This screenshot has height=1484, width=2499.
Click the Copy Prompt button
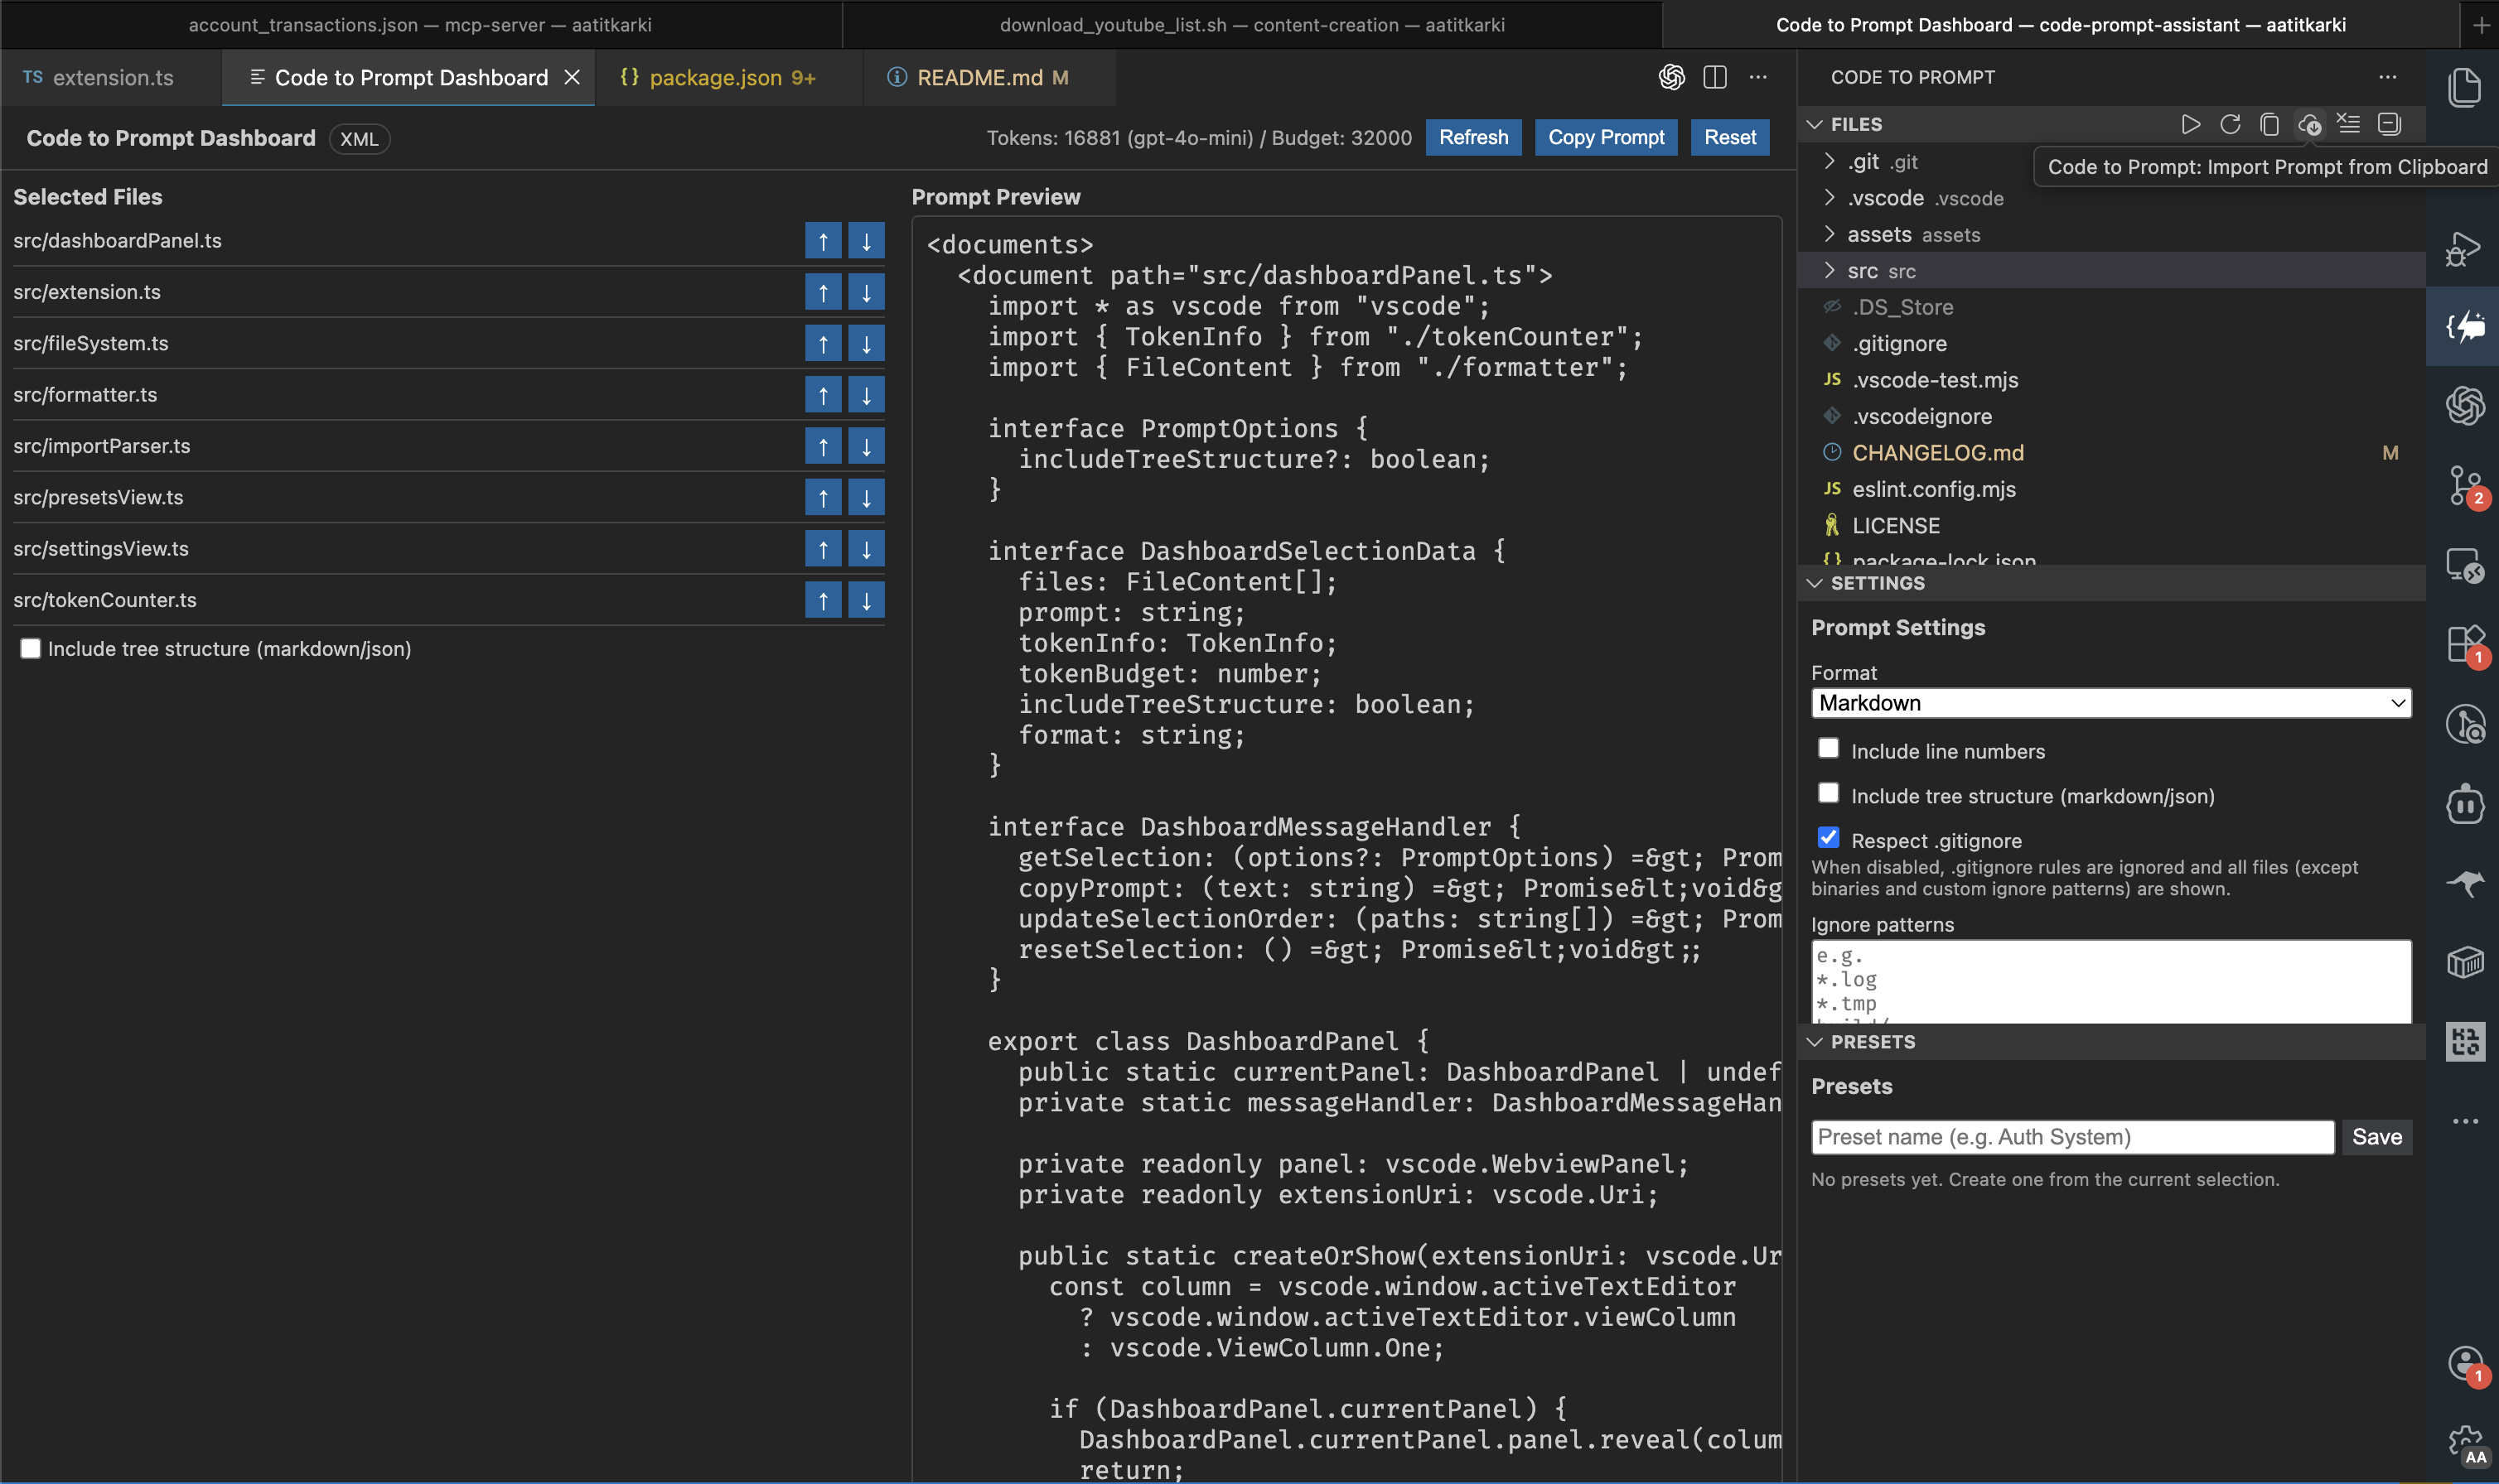tap(1606, 137)
